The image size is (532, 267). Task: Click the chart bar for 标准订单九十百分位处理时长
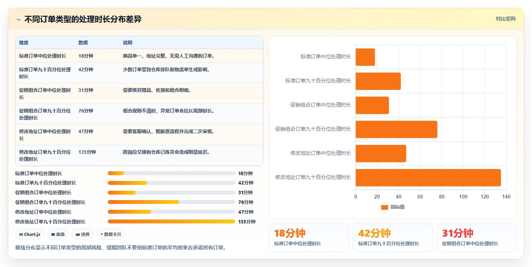coord(378,81)
